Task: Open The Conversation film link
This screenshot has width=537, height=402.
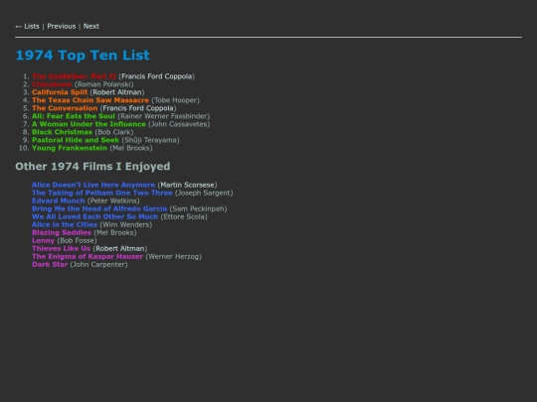Action: 65,108
